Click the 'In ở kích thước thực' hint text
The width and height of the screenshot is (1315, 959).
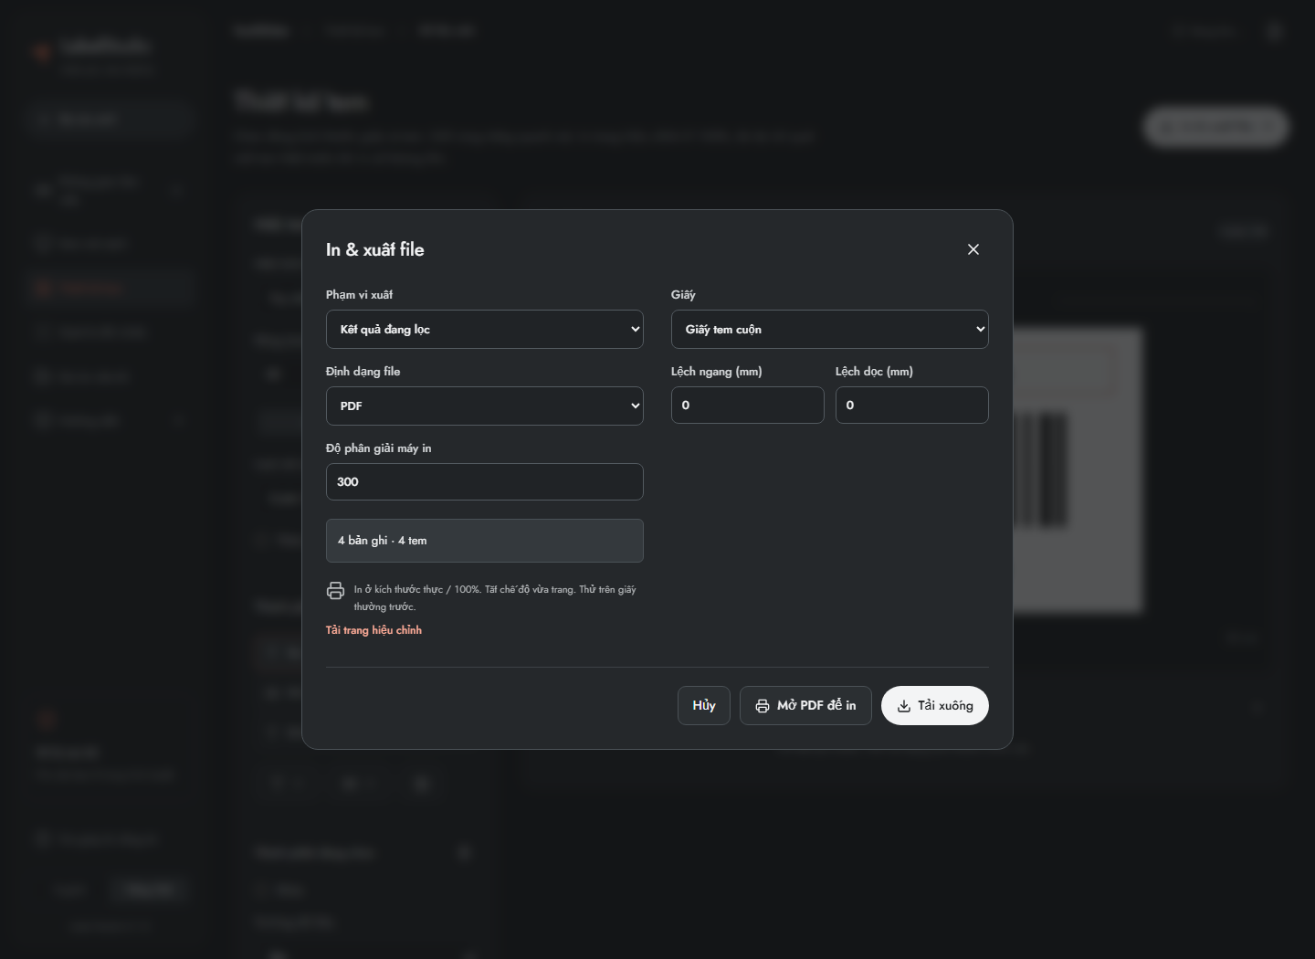point(495,598)
